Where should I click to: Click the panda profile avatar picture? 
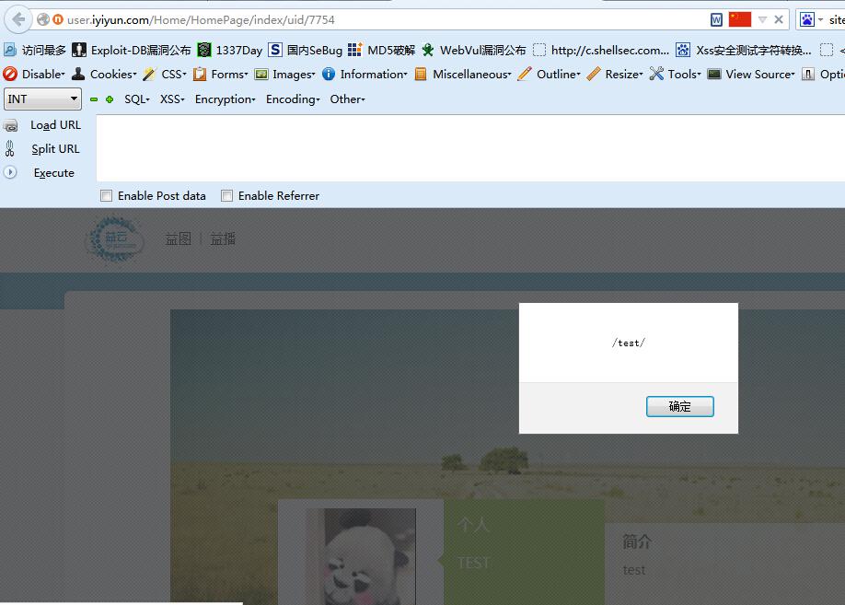pos(361,556)
